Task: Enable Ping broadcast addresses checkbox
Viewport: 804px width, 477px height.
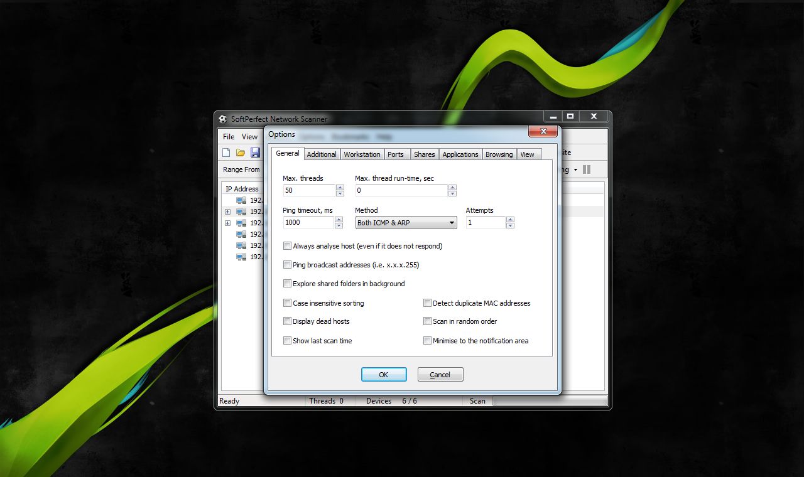Action: pos(287,265)
